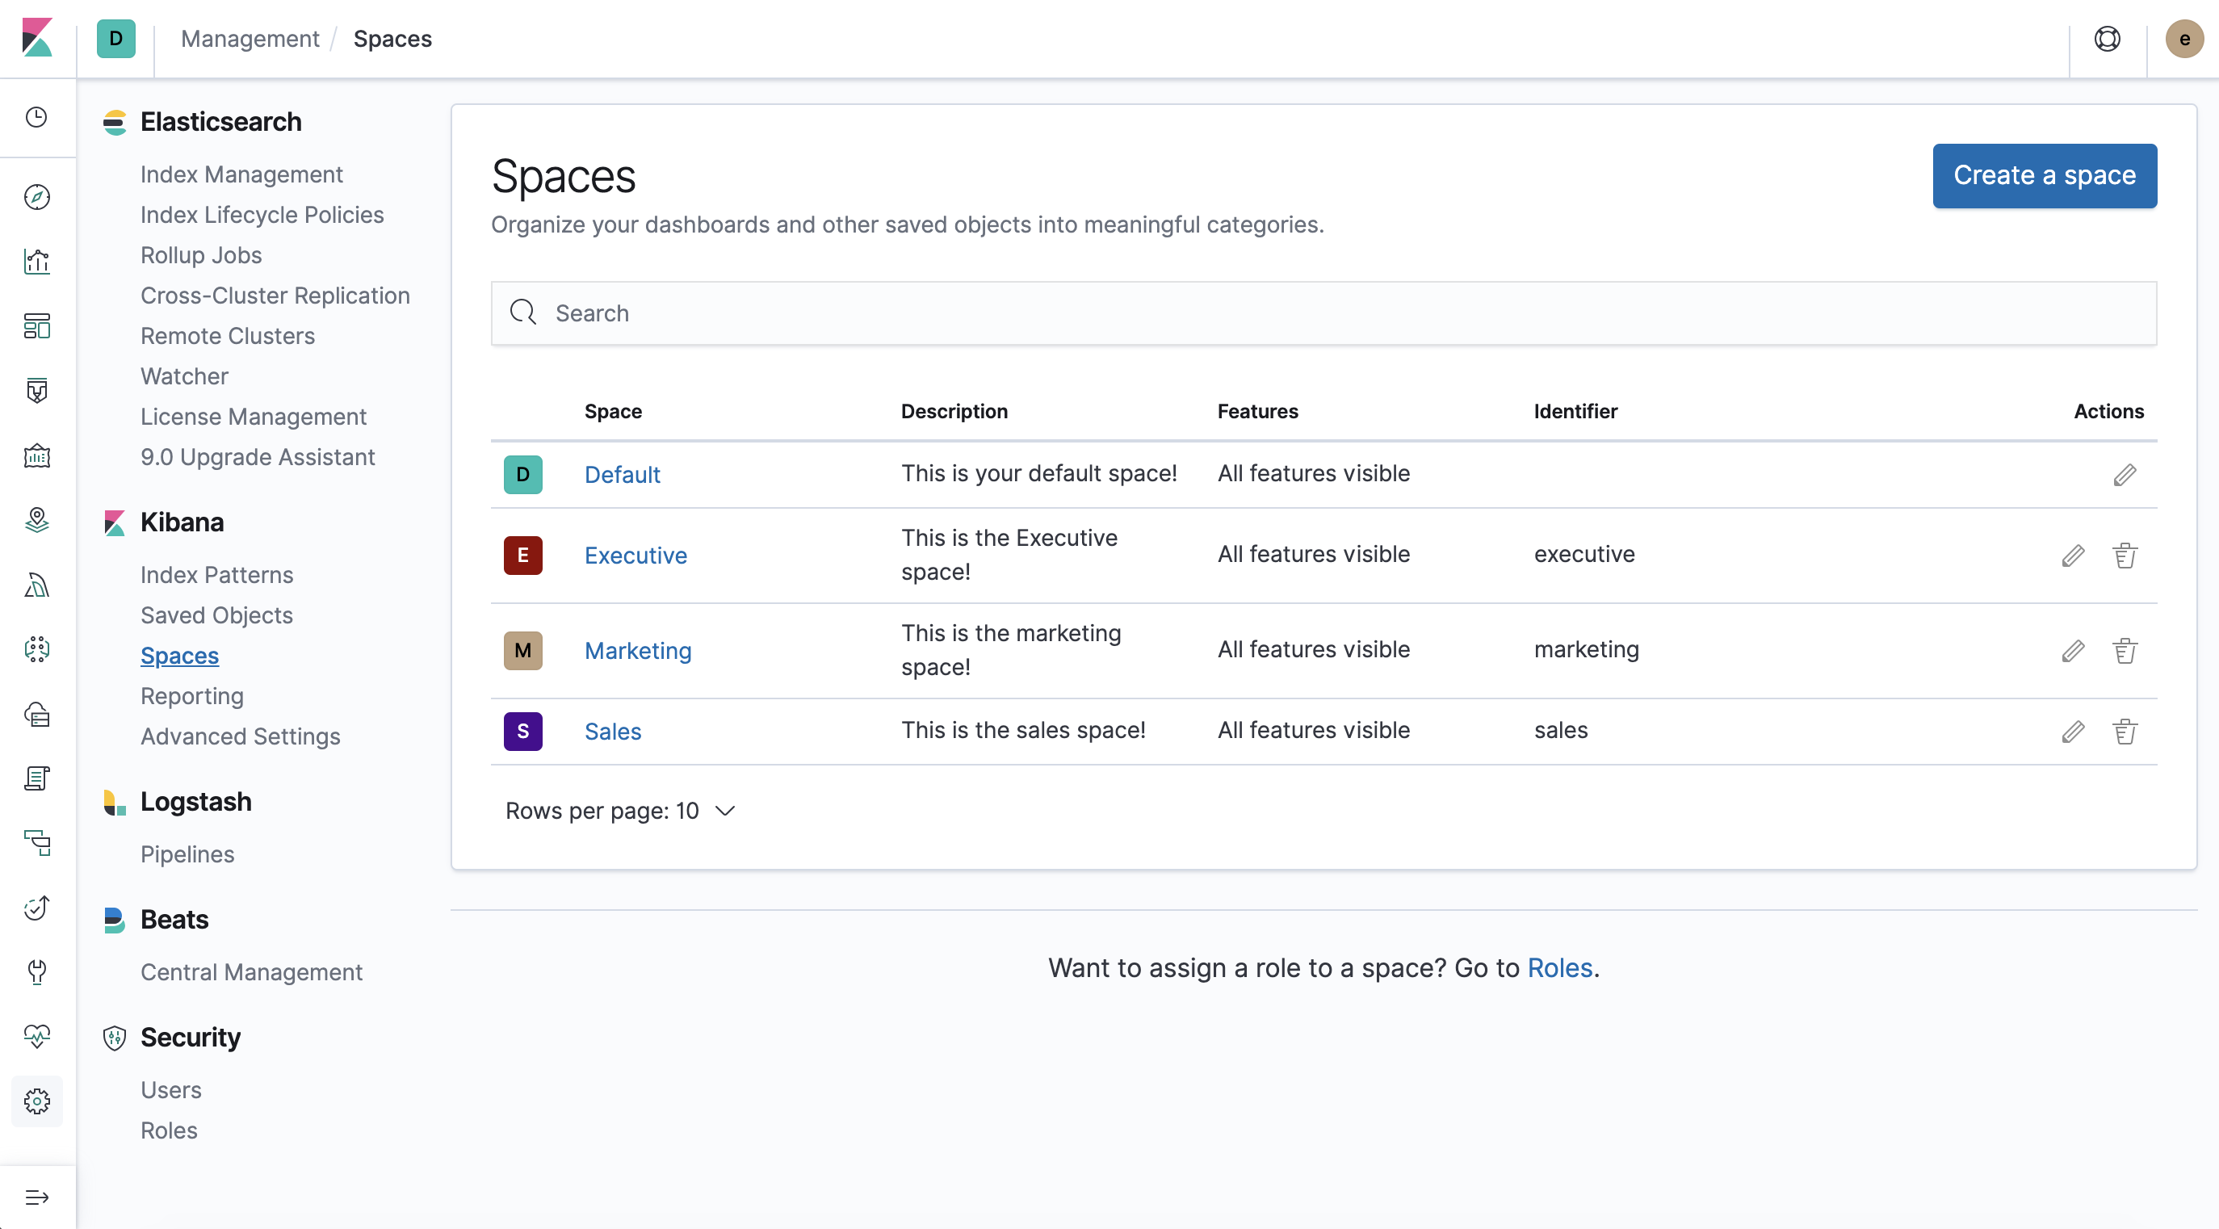This screenshot has height=1229, width=2219.
Task: Delete the Executive space with trash icon
Action: (2125, 556)
